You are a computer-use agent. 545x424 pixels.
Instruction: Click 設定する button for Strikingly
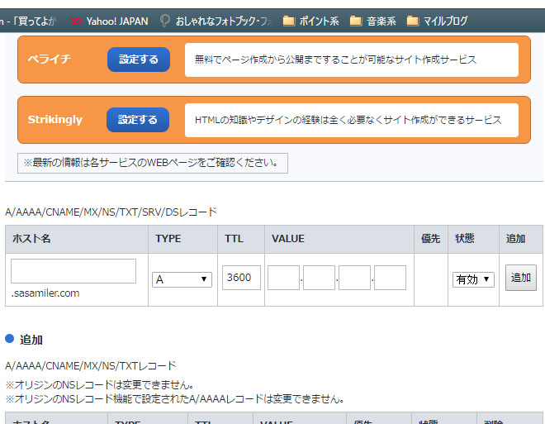[138, 120]
